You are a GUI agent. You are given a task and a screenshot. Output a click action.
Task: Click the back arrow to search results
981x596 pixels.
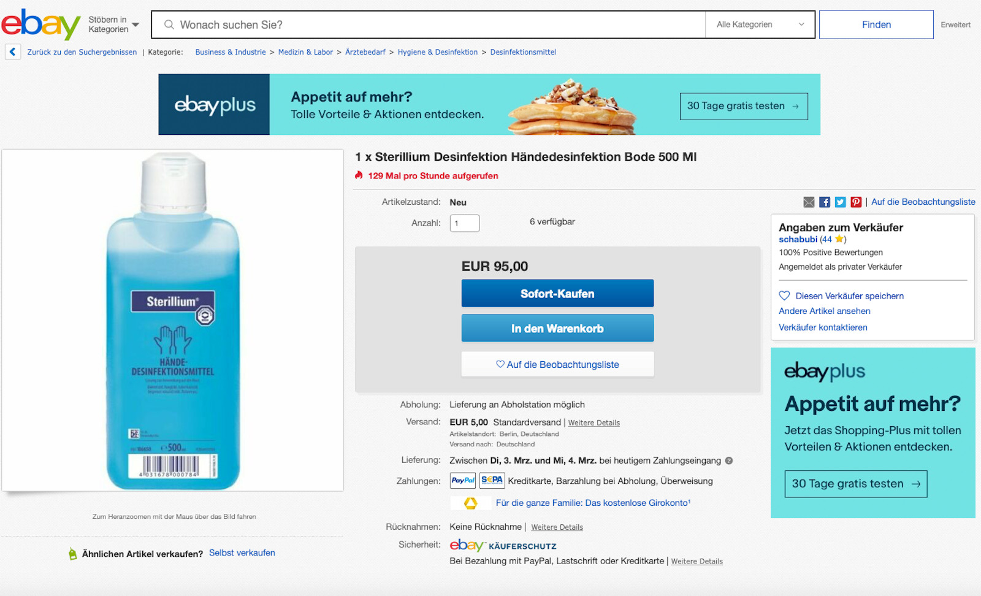click(x=12, y=52)
